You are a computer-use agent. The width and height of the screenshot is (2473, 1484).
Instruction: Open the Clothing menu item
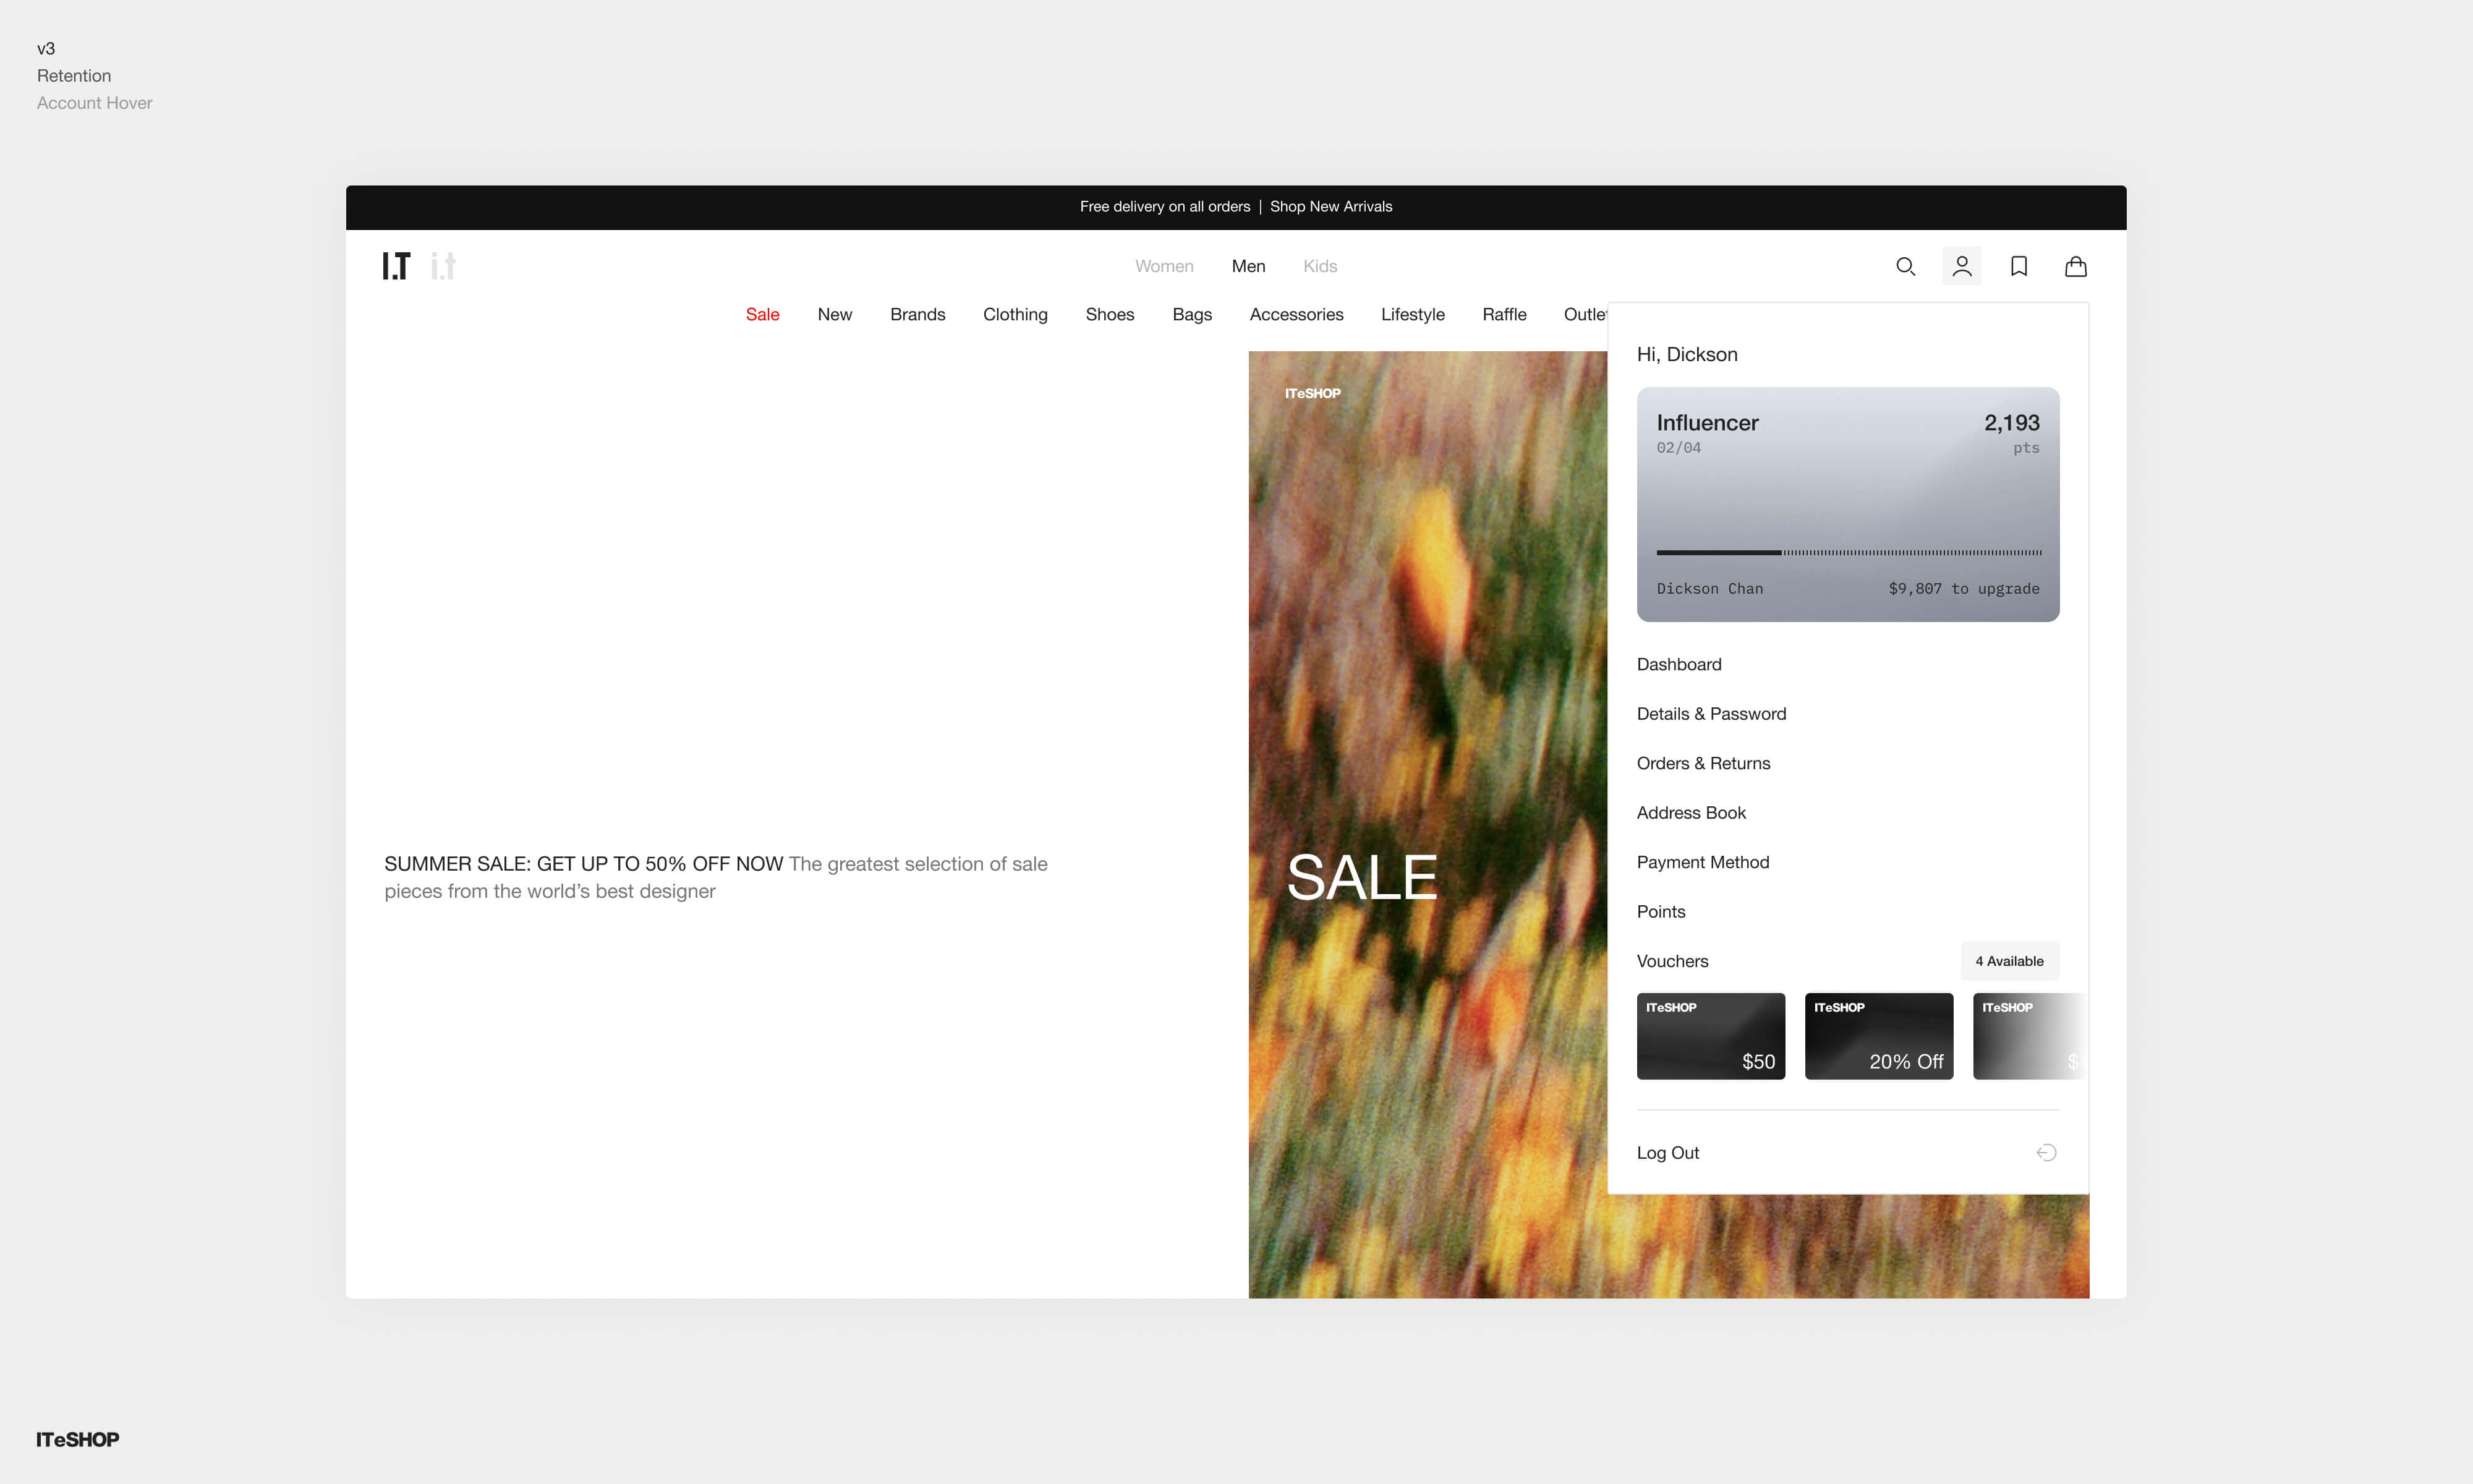tap(1015, 314)
